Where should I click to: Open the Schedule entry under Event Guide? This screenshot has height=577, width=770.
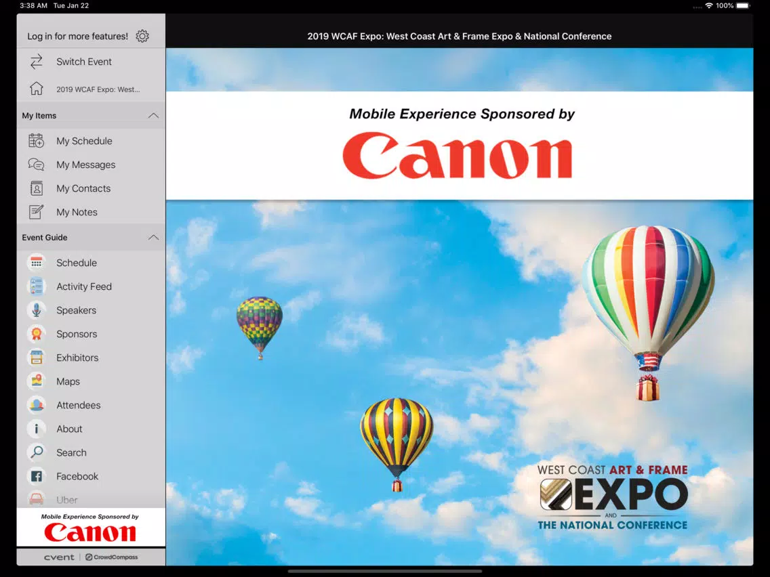(x=91, y=263)
